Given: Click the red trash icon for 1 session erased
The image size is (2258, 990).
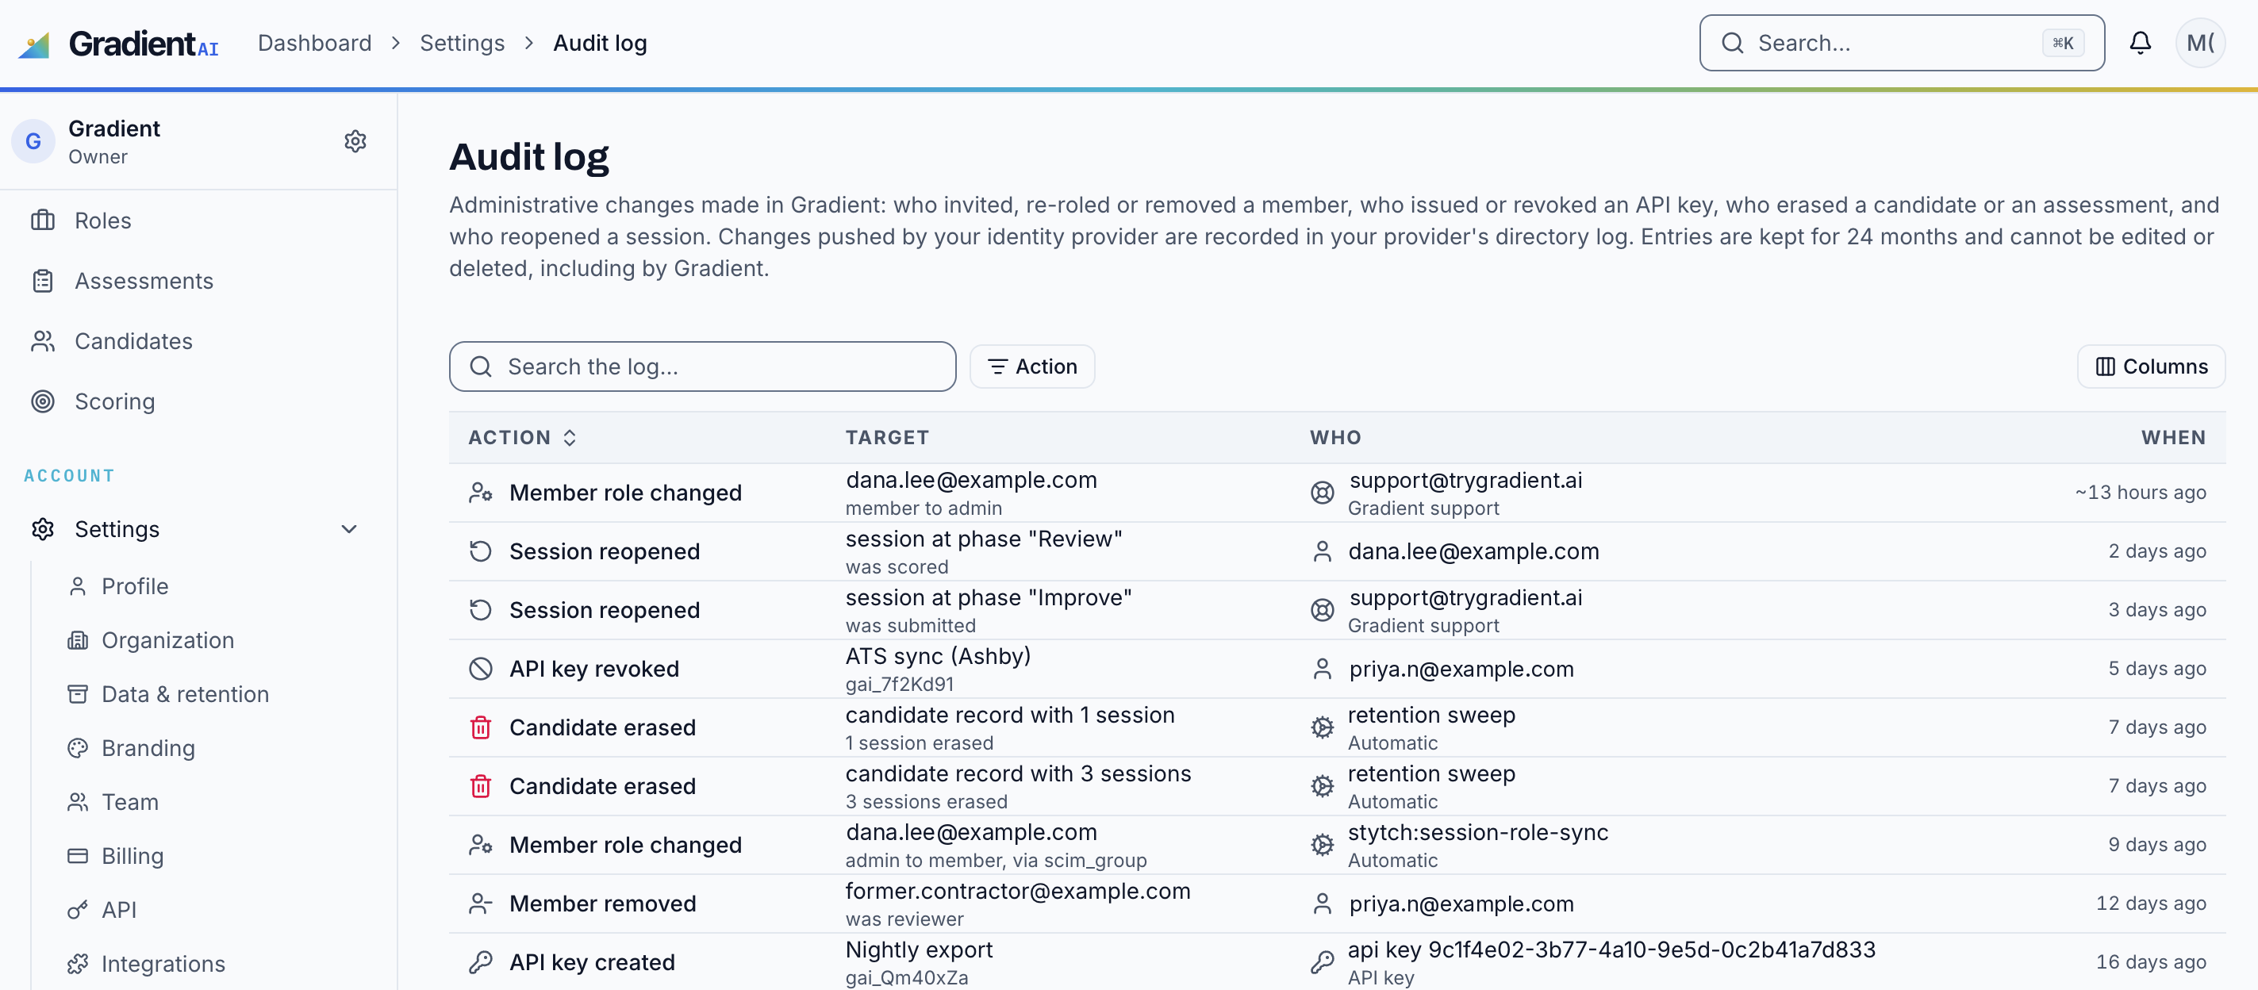Looking at the screenshot, I should (480, 727).
